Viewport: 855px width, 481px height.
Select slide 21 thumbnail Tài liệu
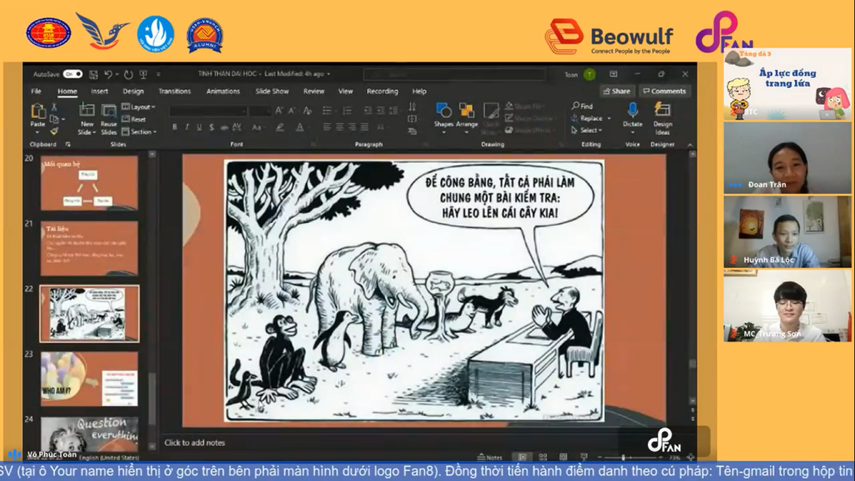coord(89,249)
